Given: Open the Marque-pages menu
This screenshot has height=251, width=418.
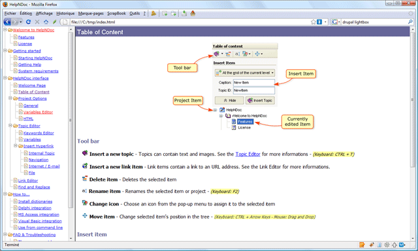Looking at the screenshot, I should 91,13.
